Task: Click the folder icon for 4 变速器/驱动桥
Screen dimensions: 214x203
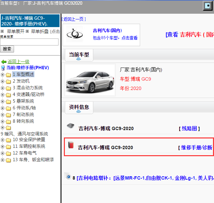Action: [x=8, y=95]
